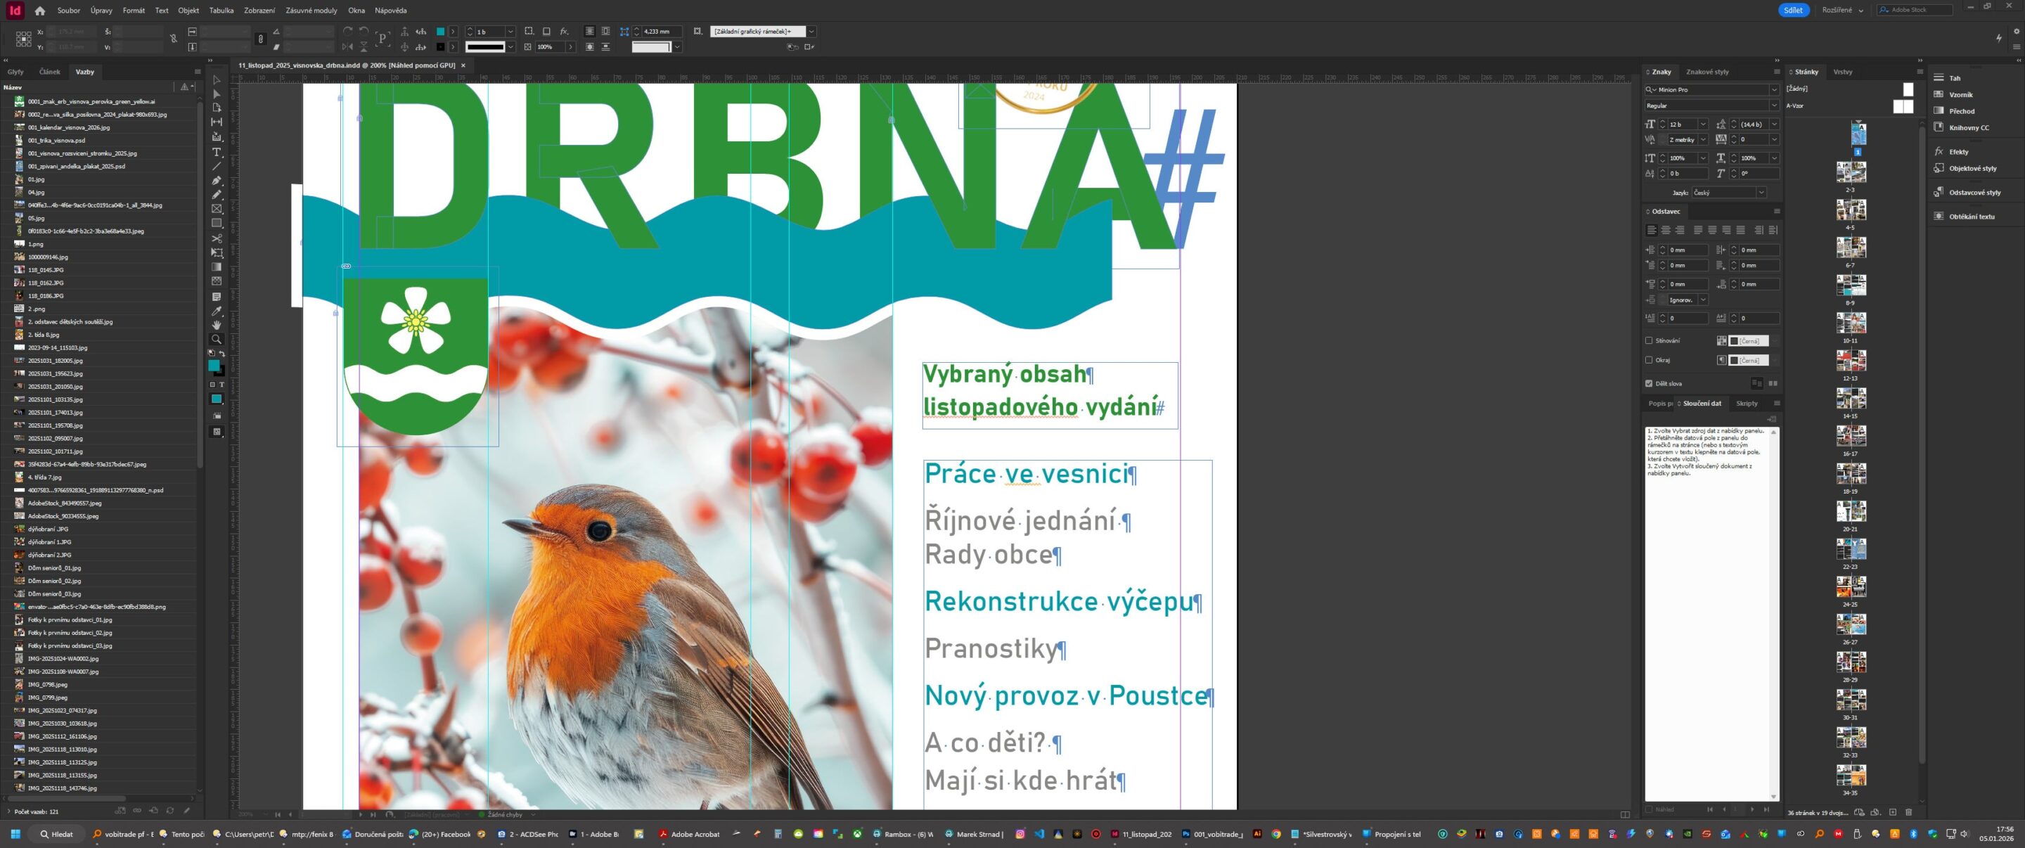
Task: Select the Pen tool
Action: click(216, 181)
